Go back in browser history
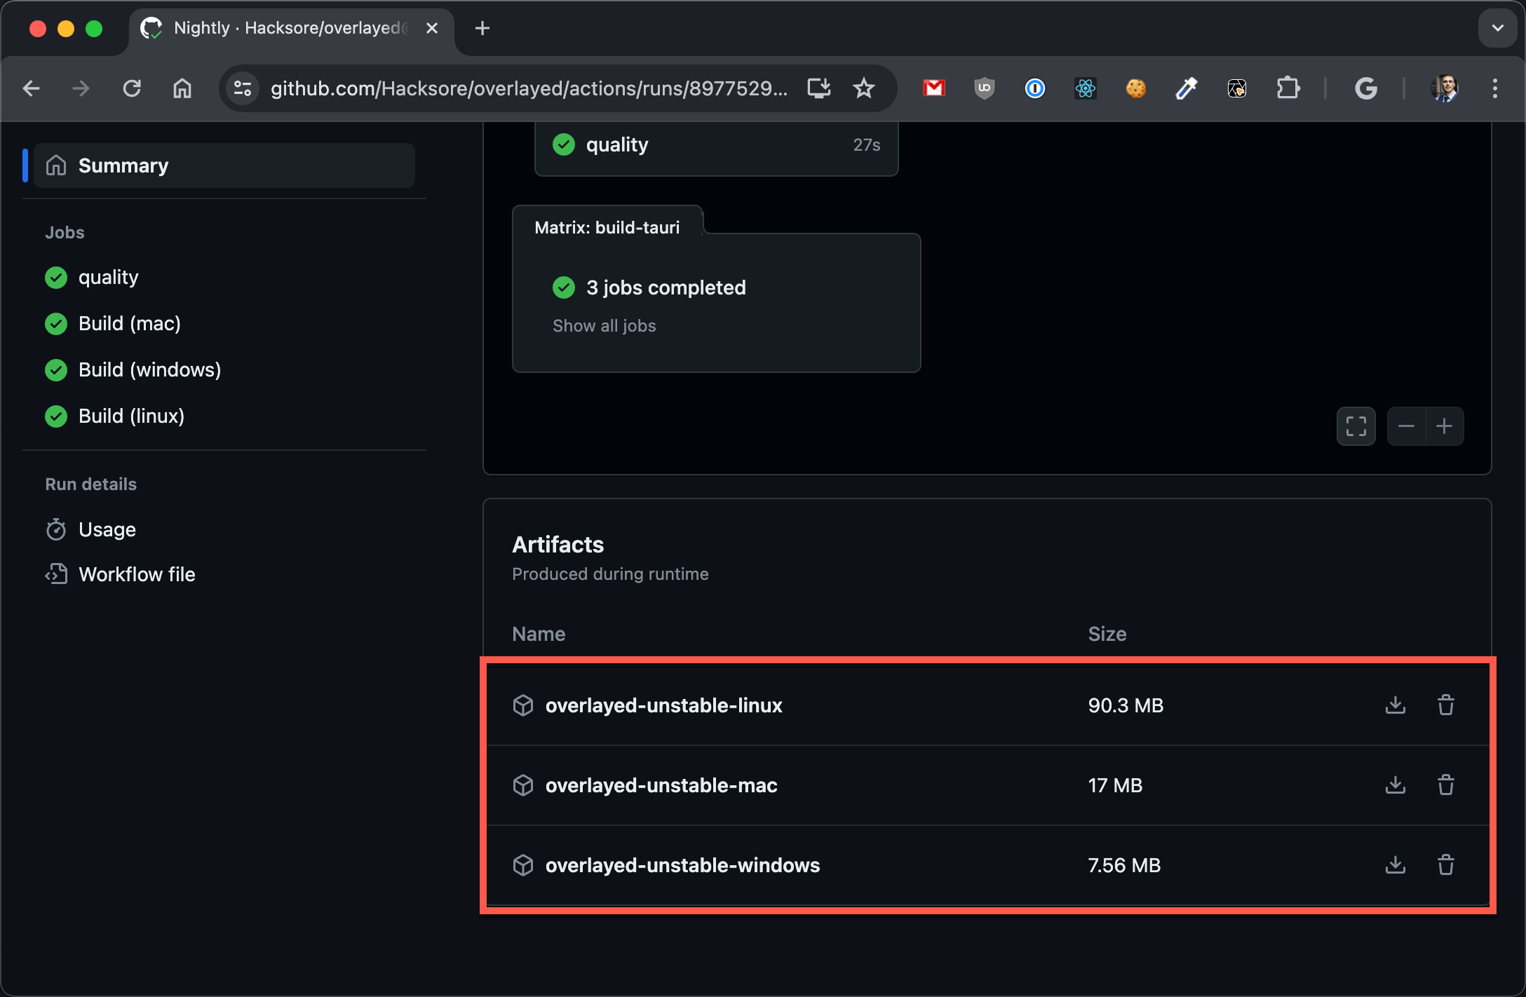Viewport: 1526px width, 997px height. point(31,88)
